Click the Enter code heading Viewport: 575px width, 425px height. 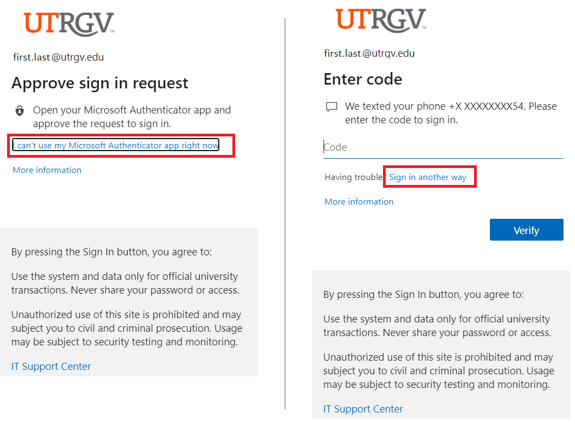tap(363, 79)
